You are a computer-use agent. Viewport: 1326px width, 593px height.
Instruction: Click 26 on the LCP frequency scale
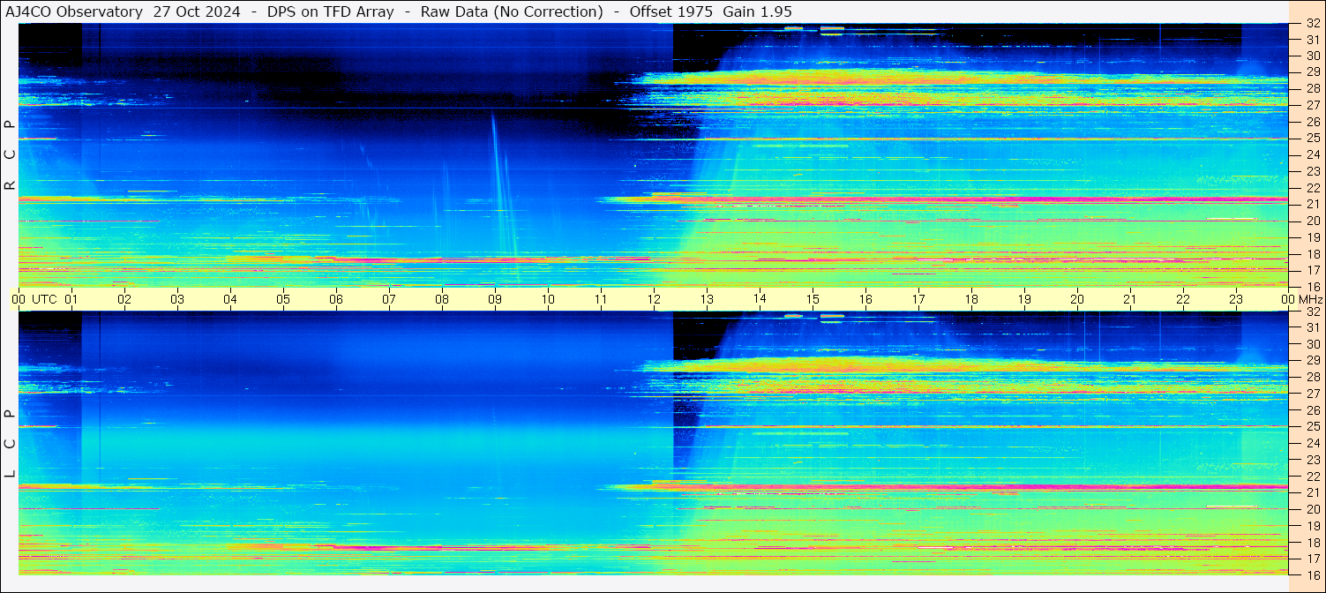(1313, 410)
